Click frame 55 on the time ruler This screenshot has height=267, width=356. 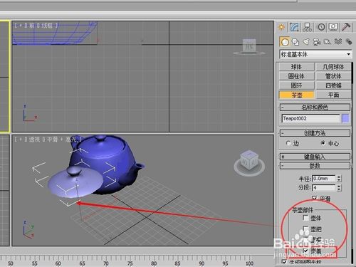[34, 263]
